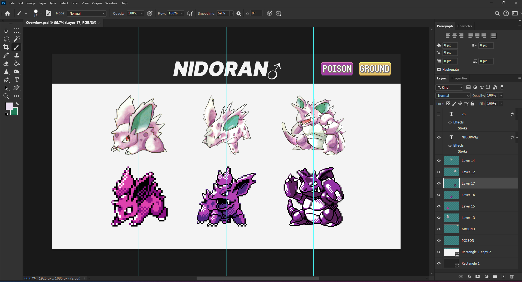
Task: Swap foreground and background colors
Action: pos(17,104)
